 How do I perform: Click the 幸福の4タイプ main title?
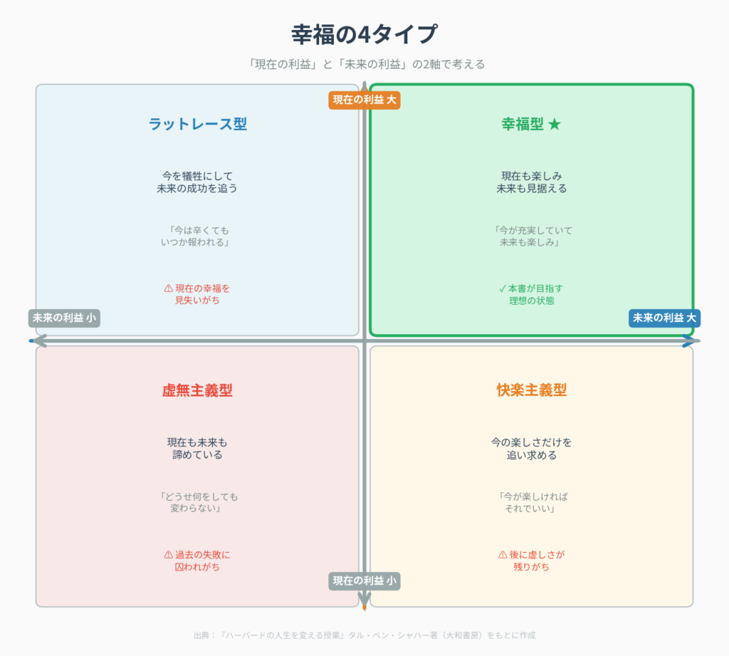(364, 34)
